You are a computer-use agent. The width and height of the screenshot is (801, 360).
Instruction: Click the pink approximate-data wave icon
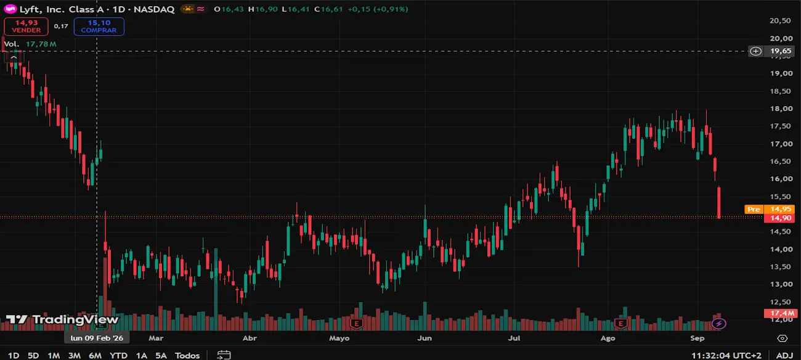[201, 9]
